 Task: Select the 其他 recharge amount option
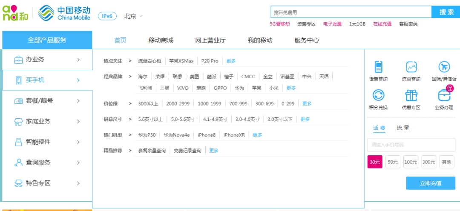(446, 162)
